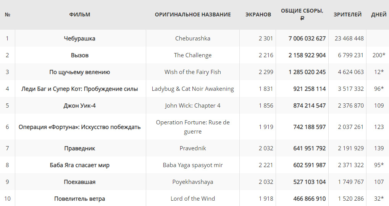Click the 7 006 032 627 gross value
The height and width of the screenshot is (206, 389).
pos(307,39)
